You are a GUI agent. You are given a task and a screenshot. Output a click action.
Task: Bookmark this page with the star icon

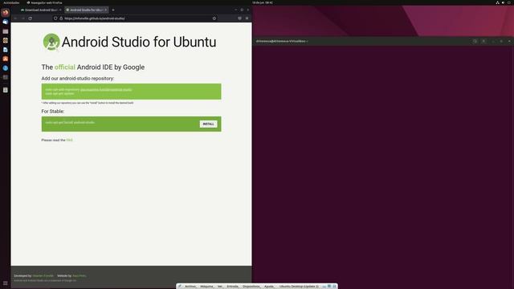tap(214, 18)
